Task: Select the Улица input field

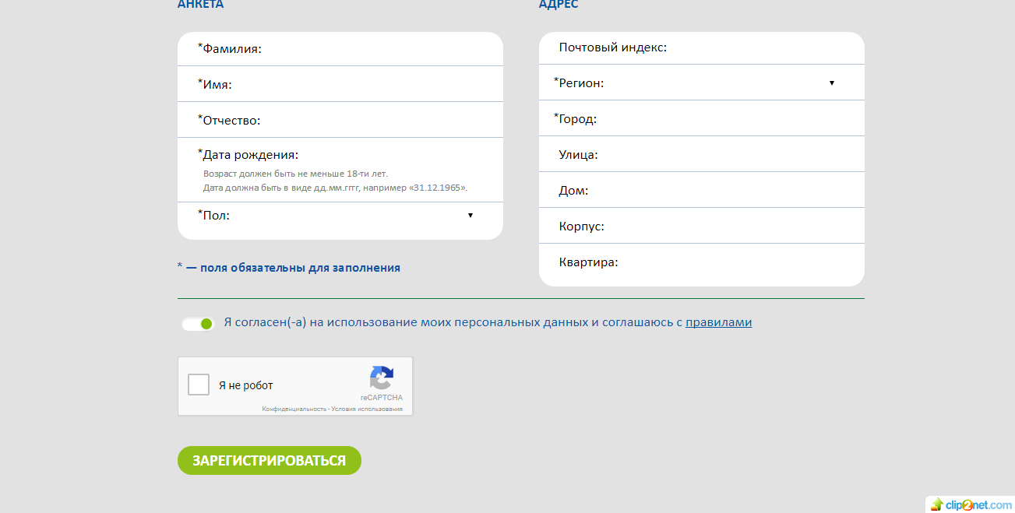Action: (724, 155)
